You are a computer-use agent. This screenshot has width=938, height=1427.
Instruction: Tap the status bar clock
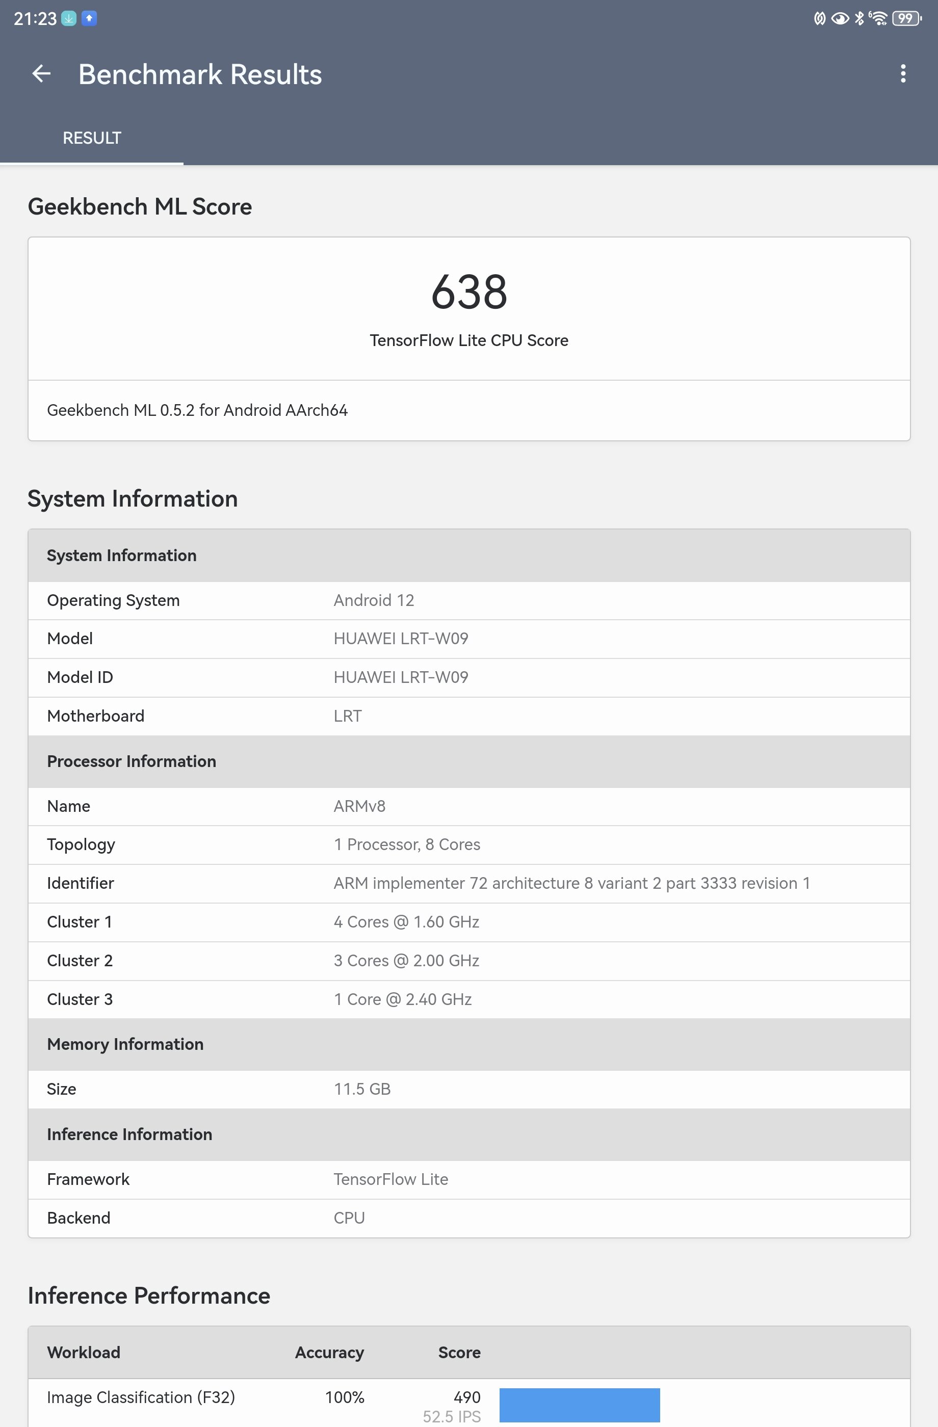point(35,19)
